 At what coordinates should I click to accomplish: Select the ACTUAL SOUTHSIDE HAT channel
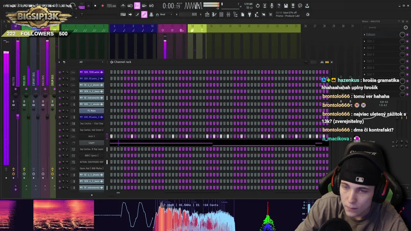tap(92, 162)
